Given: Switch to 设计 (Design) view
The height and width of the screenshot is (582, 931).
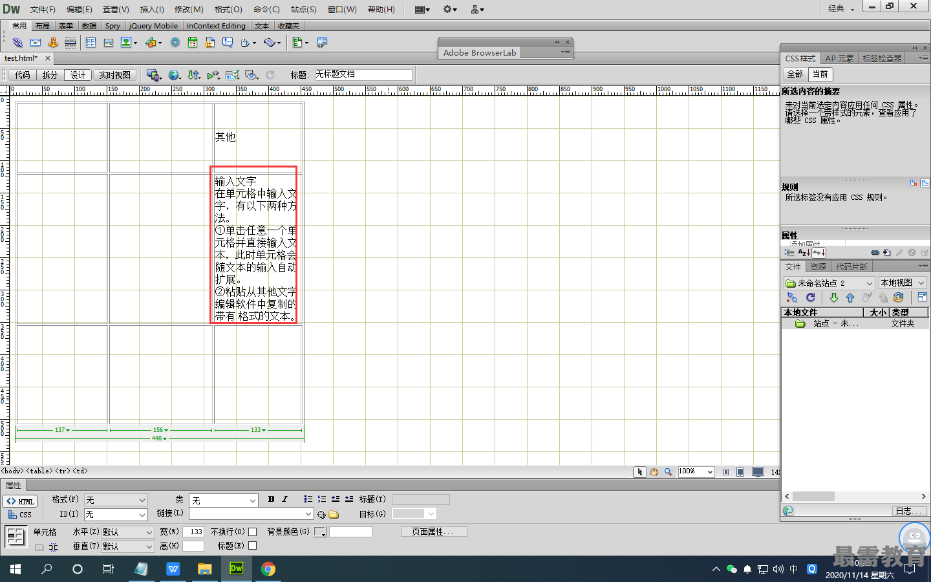Looking at the screenshot, I should 78,75.
